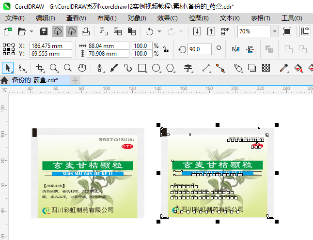The height and width of the screenshot is (240, 313).
Task: Open the 效果 menu
Action: (x=167, y=18)
